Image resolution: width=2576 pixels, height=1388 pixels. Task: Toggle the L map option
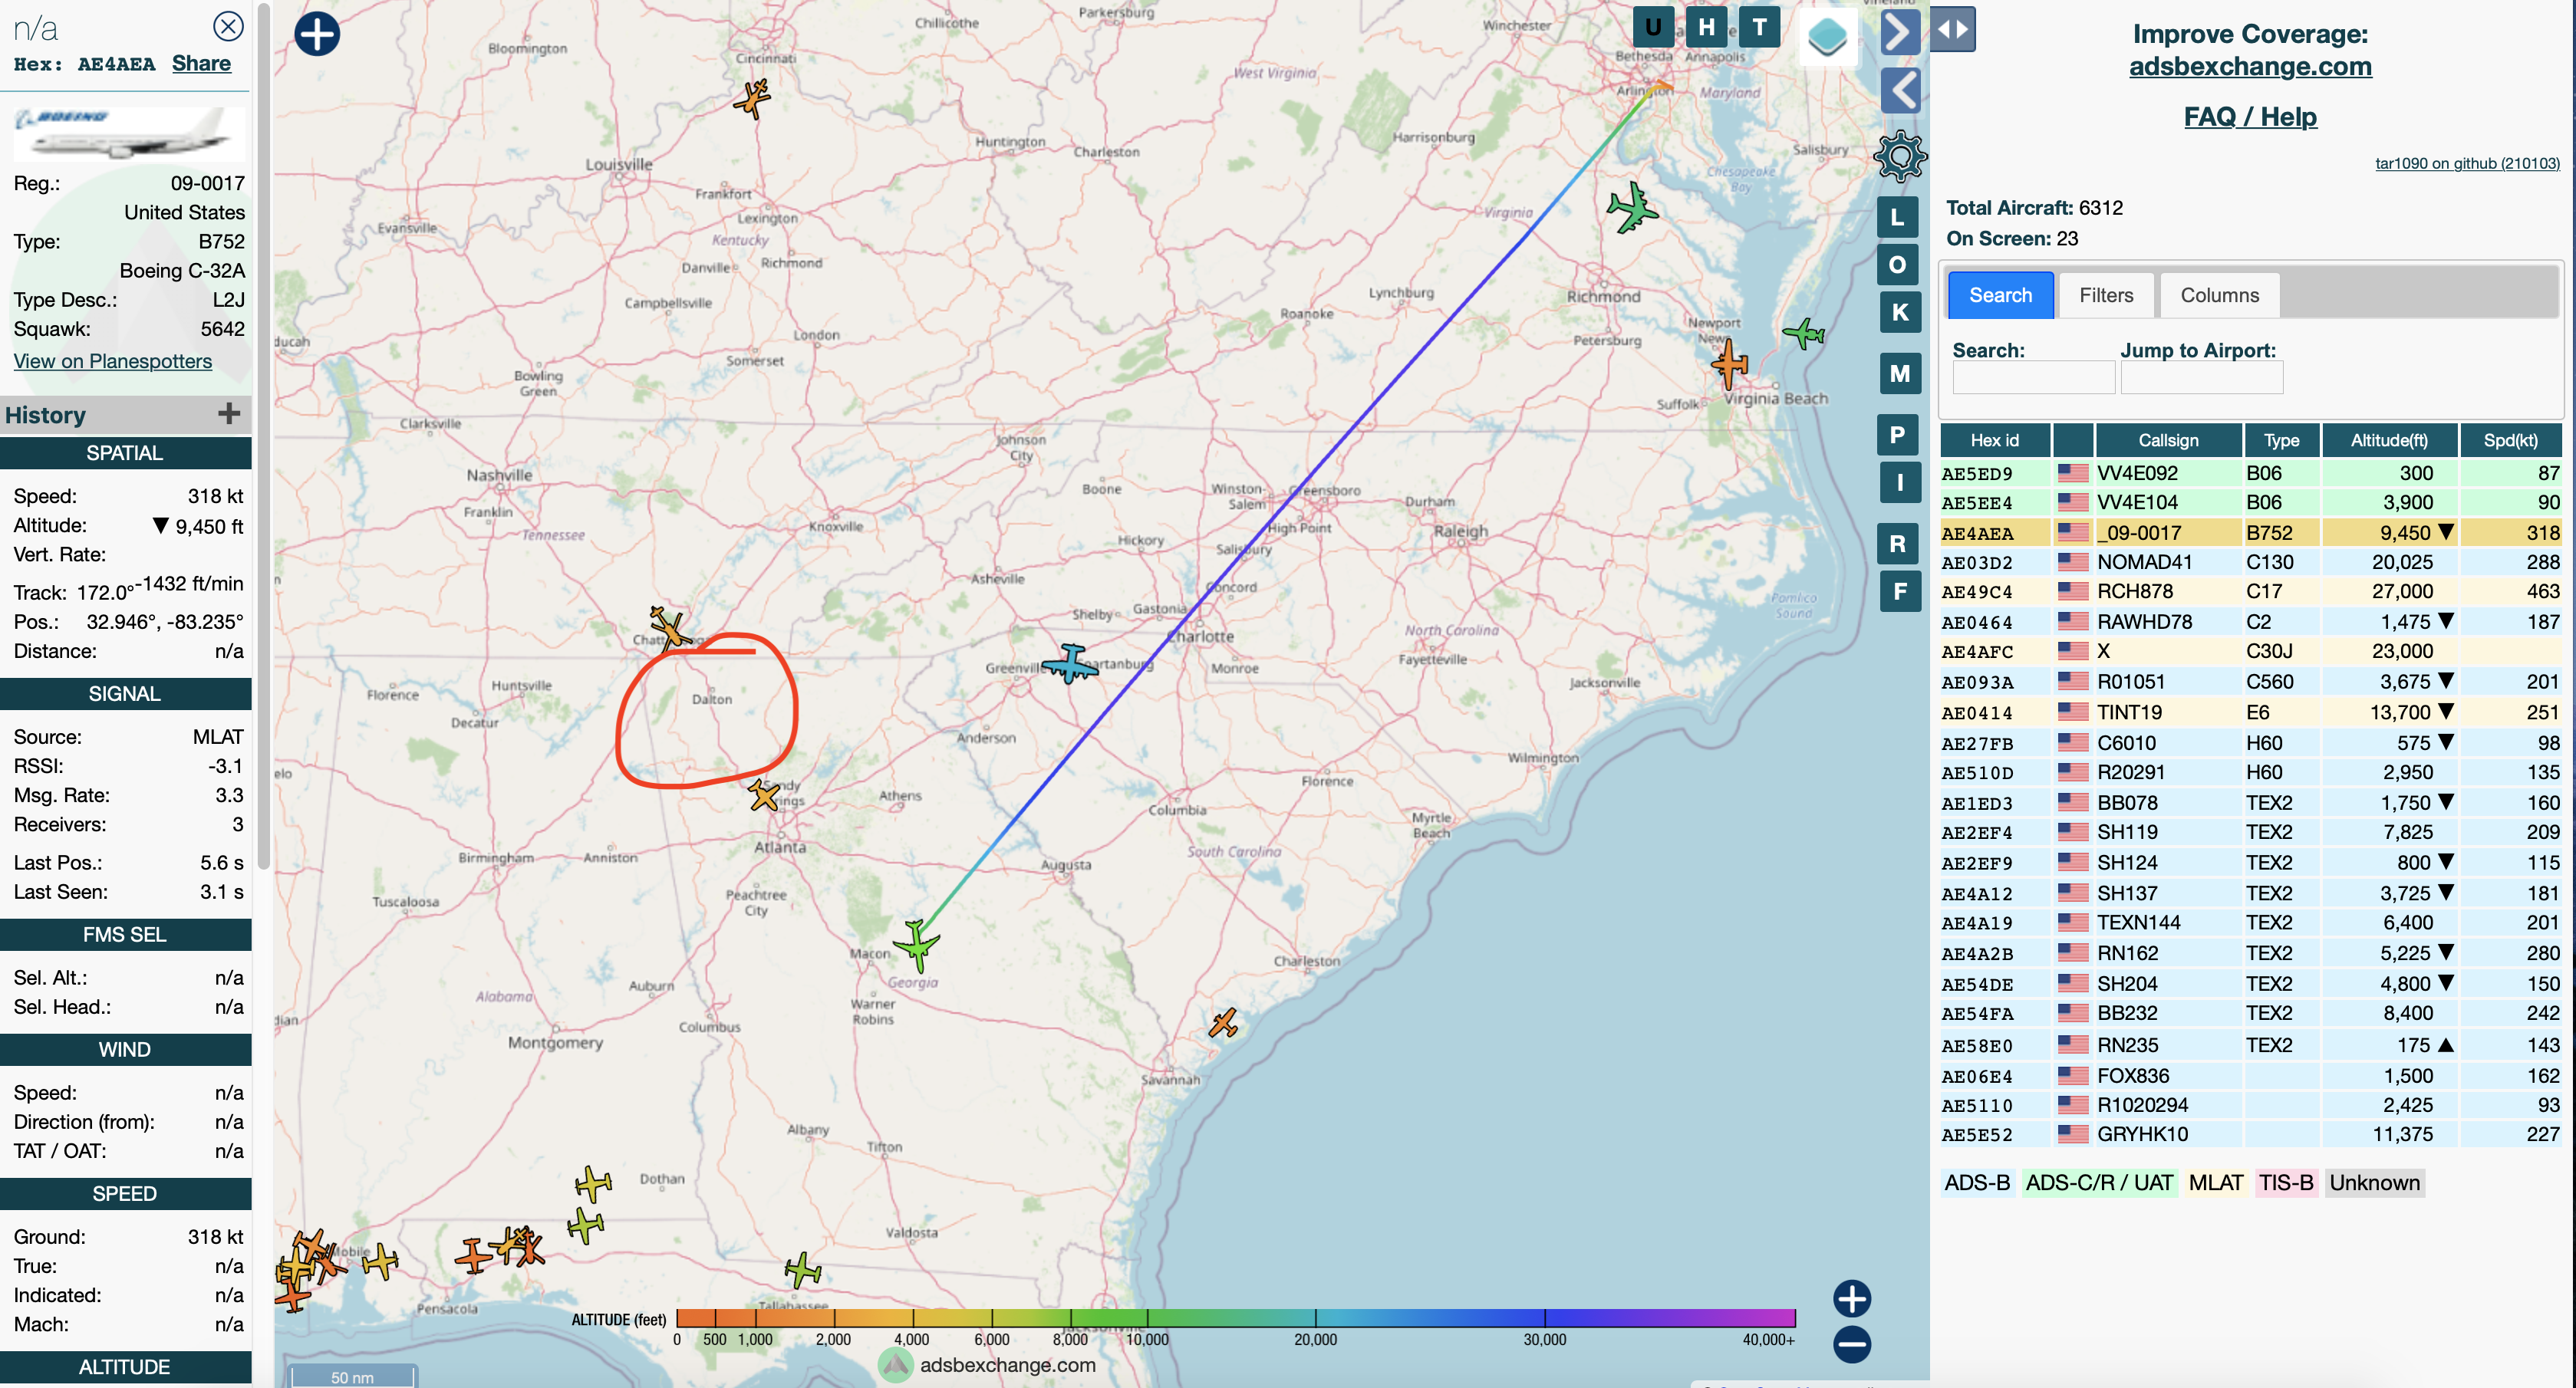click(x=1899, y=217)
